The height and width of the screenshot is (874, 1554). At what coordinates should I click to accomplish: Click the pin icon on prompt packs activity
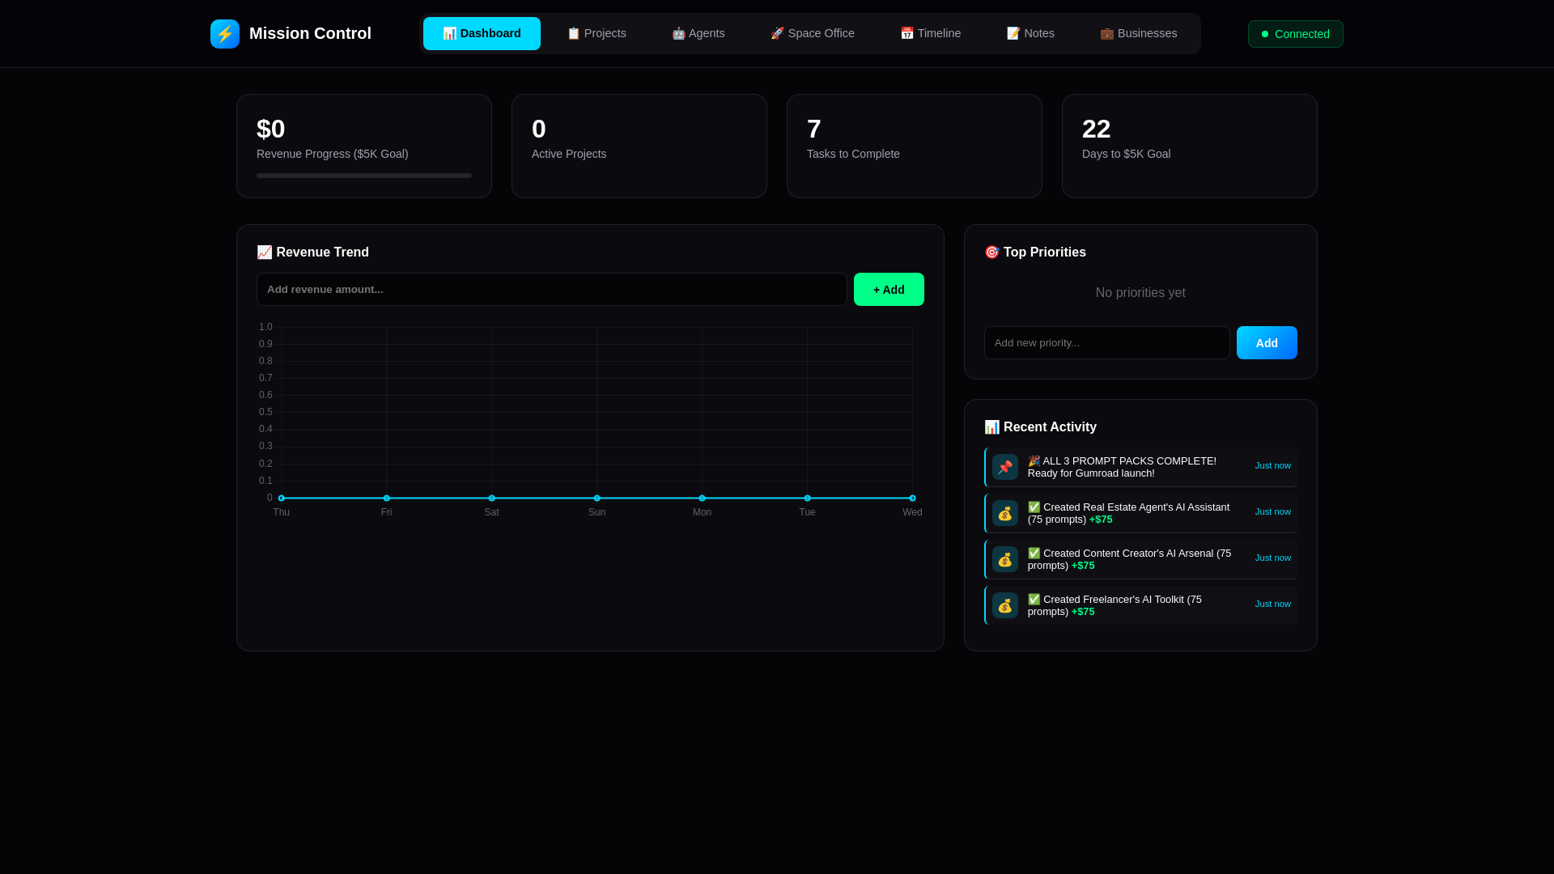pos(1005,467)
